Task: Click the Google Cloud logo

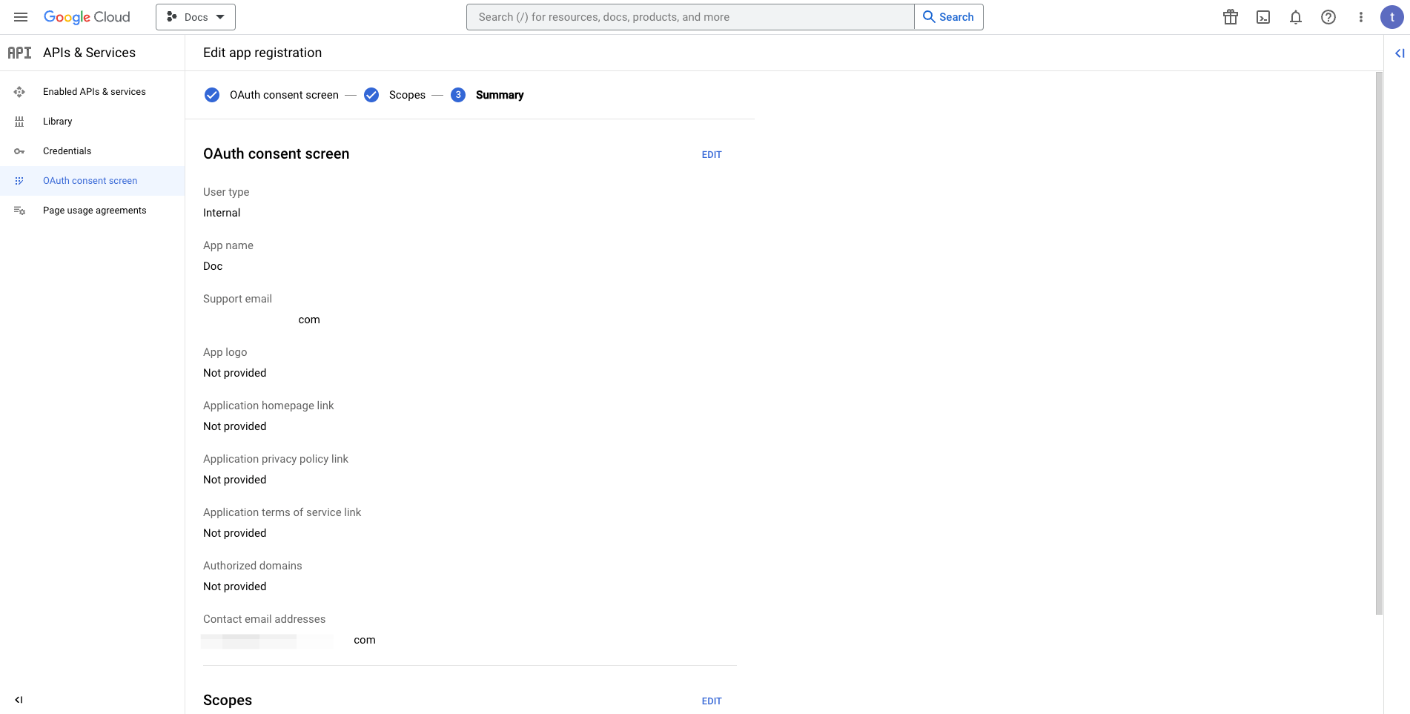Action: (87, 17)
